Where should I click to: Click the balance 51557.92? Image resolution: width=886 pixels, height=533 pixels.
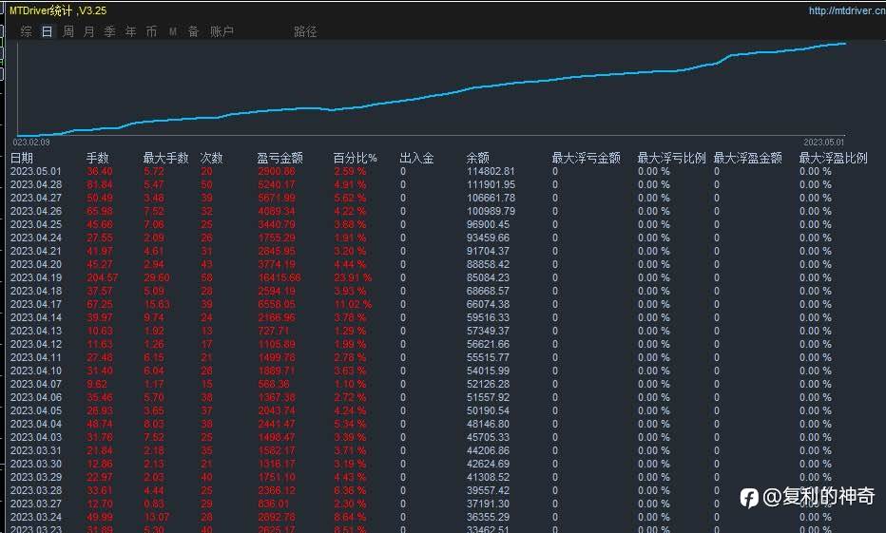[x=488, y=397]
